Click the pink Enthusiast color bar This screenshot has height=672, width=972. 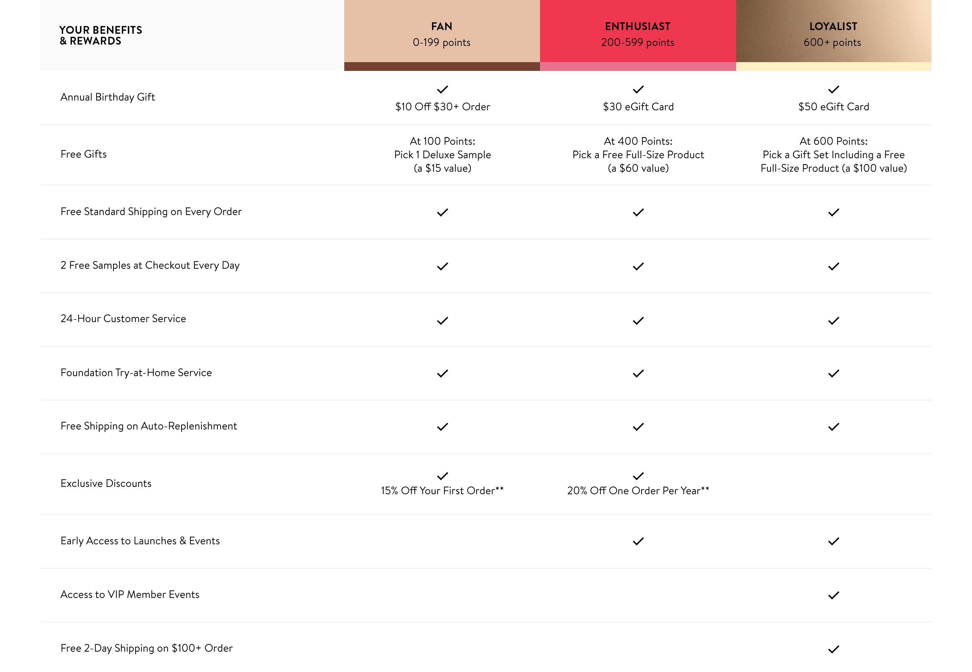click(x=638, y=67)
